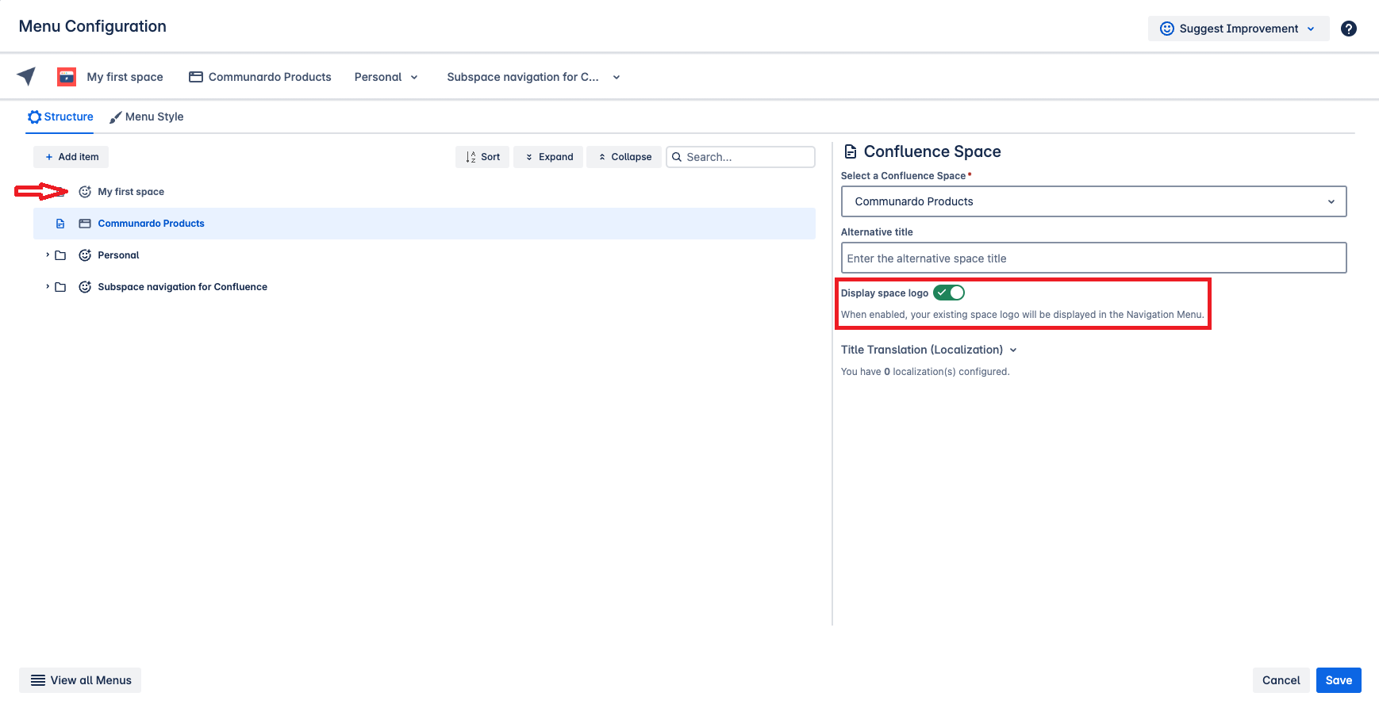Click the Confluence Space panel header icon
This screenshot has width=1379, height=708.
tap(850, 151)
